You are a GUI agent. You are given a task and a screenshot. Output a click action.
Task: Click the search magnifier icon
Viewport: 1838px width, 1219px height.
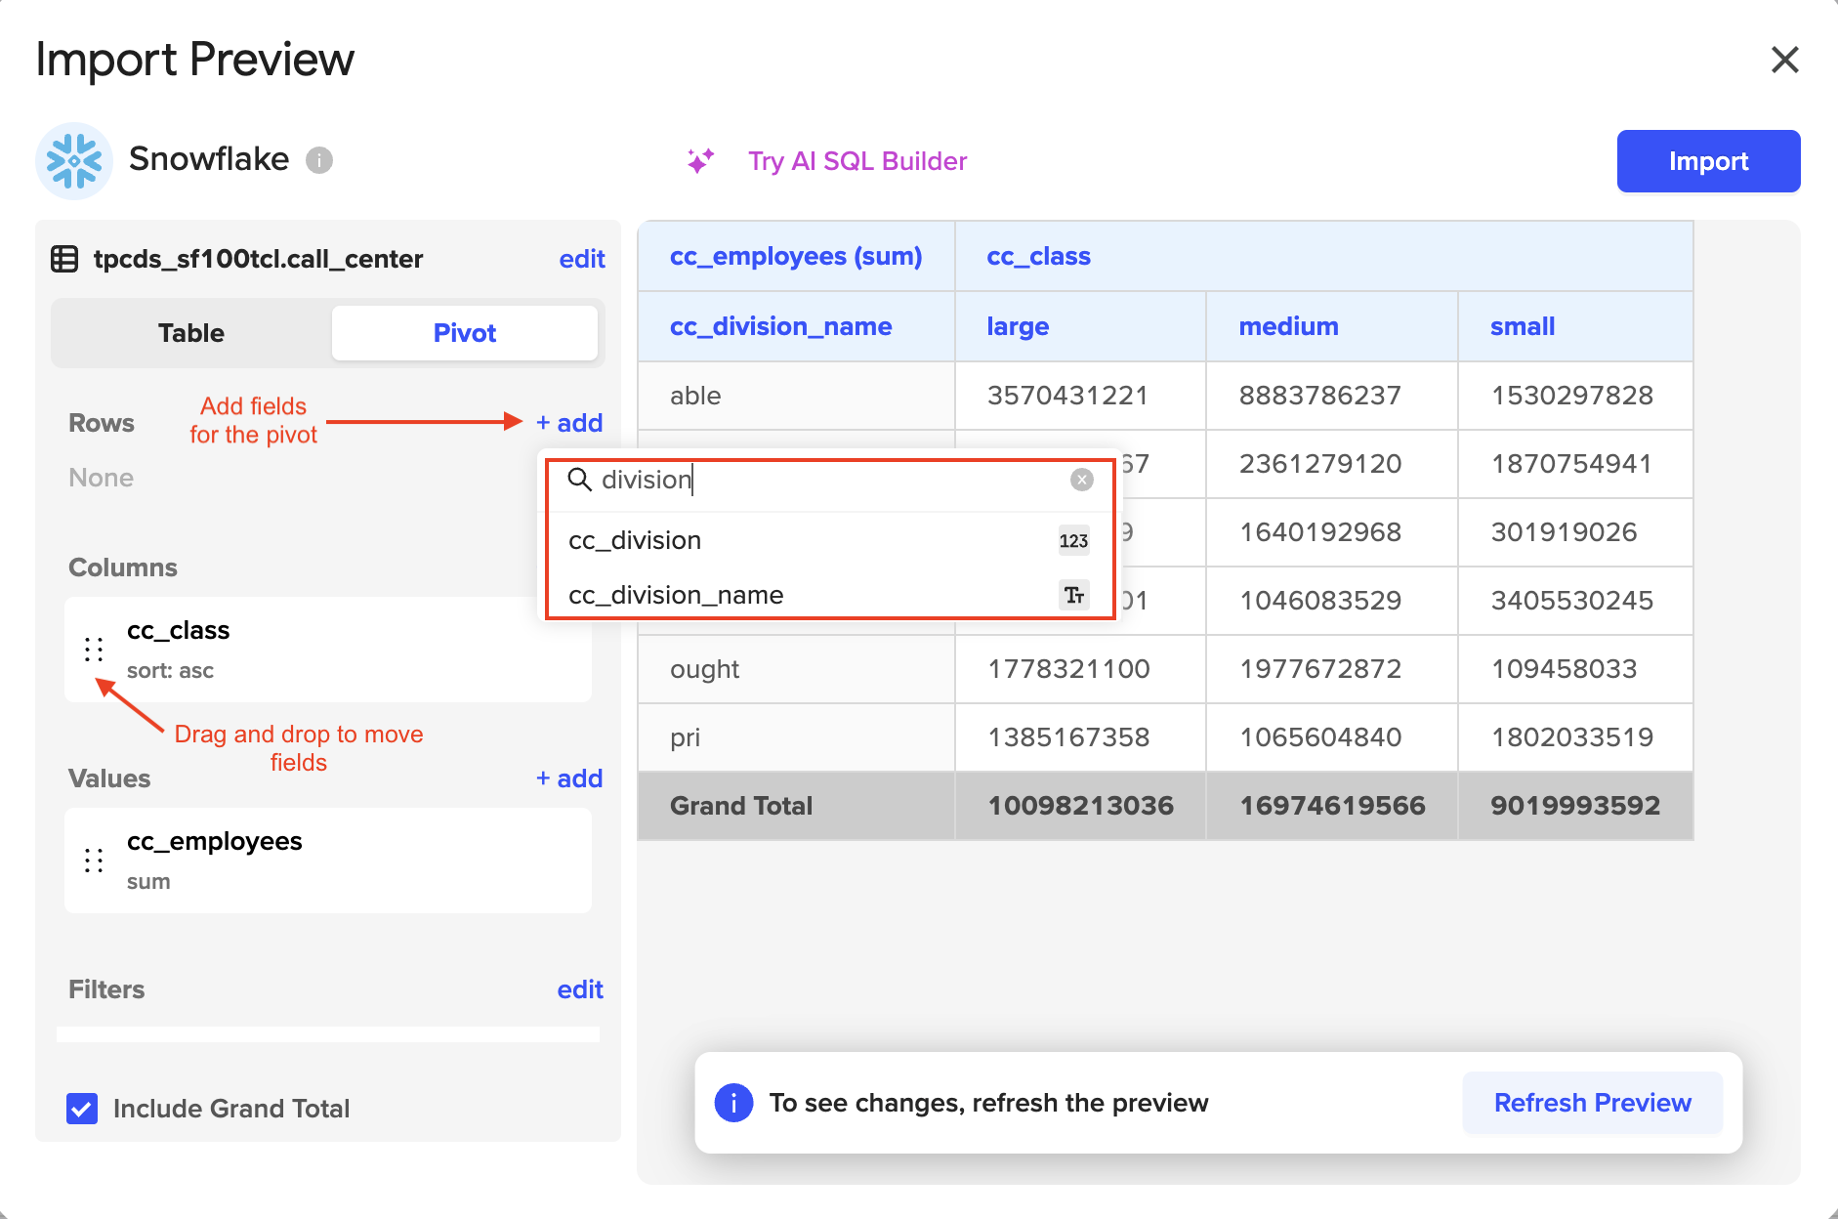click(580, 480)
